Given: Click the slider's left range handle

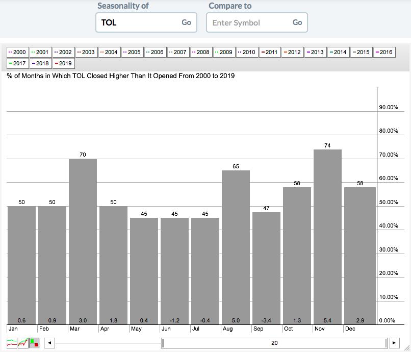Looking at the screenshot, I should pos(163,343).
